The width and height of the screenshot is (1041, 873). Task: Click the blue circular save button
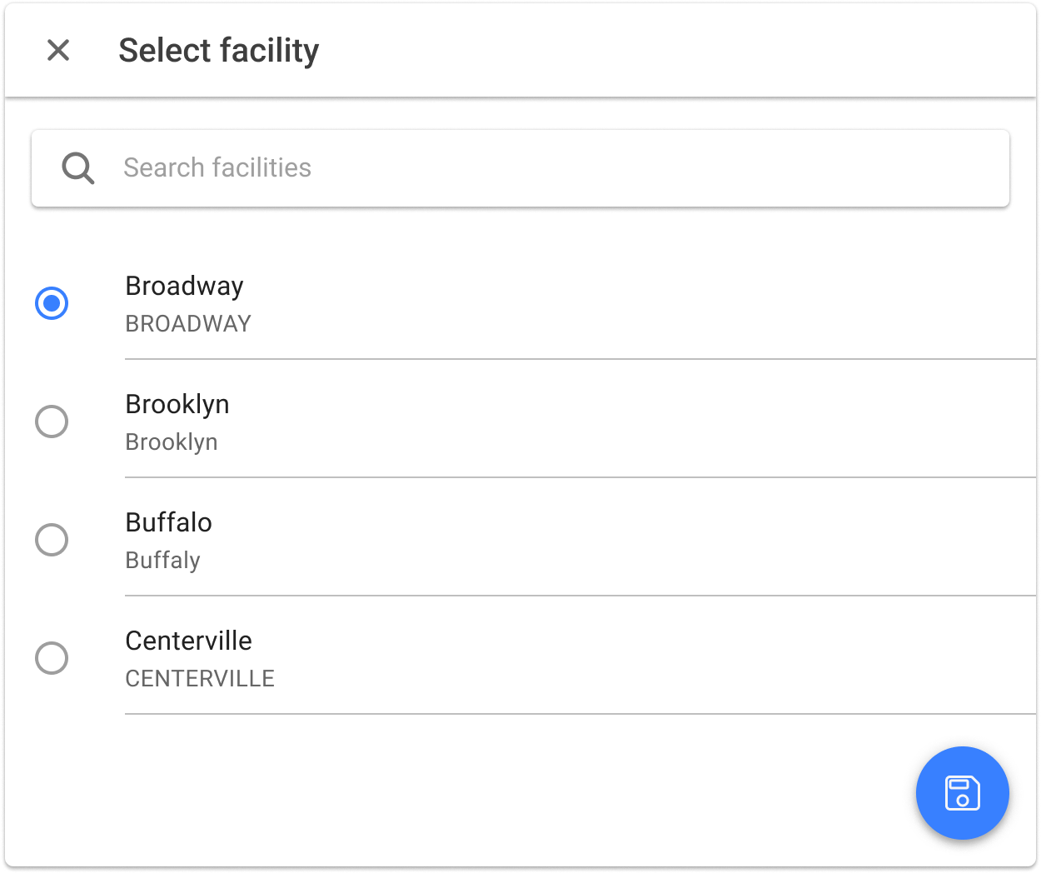point(963,793)
